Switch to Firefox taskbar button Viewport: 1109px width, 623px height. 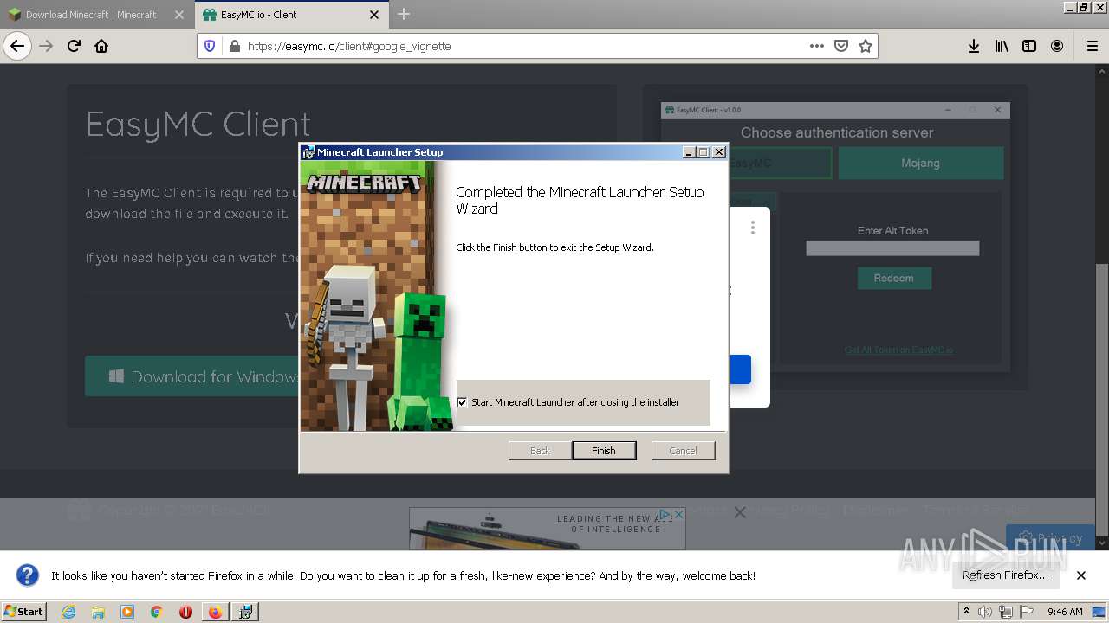coord(215,612)
